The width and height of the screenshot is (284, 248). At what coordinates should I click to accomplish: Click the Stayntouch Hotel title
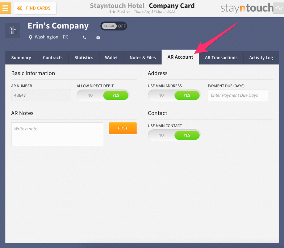pos(117,6)
